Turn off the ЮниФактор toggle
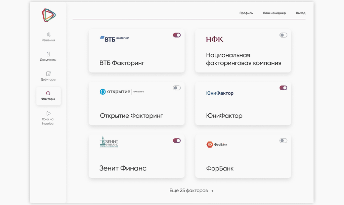 [x=283, y=88]
